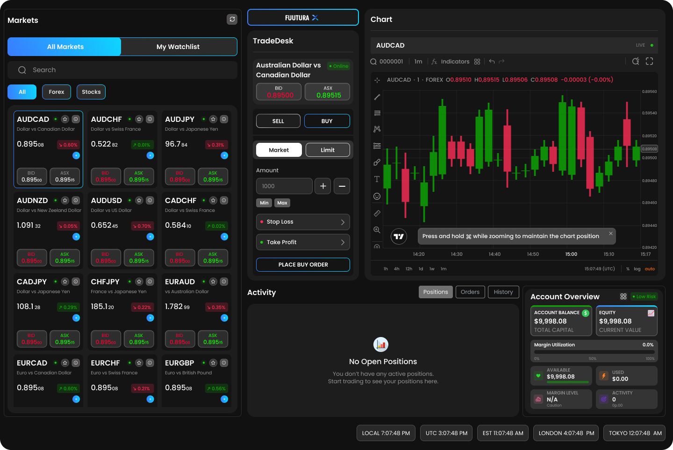Switch the order side to SELL
673x450 pixels.
[x=278, y=120]
